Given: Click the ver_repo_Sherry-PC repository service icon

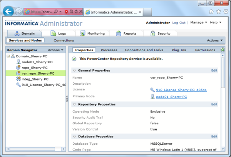Looking at the screenshot, I should click(x=18, y=73).
